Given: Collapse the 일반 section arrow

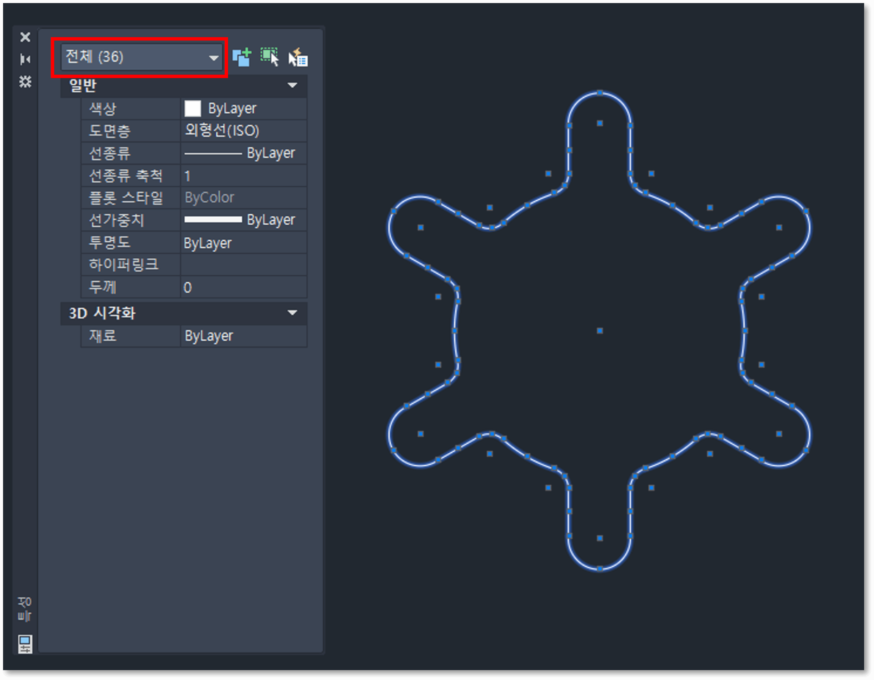Looking at the screenshot, I should (x=292, y=85).
